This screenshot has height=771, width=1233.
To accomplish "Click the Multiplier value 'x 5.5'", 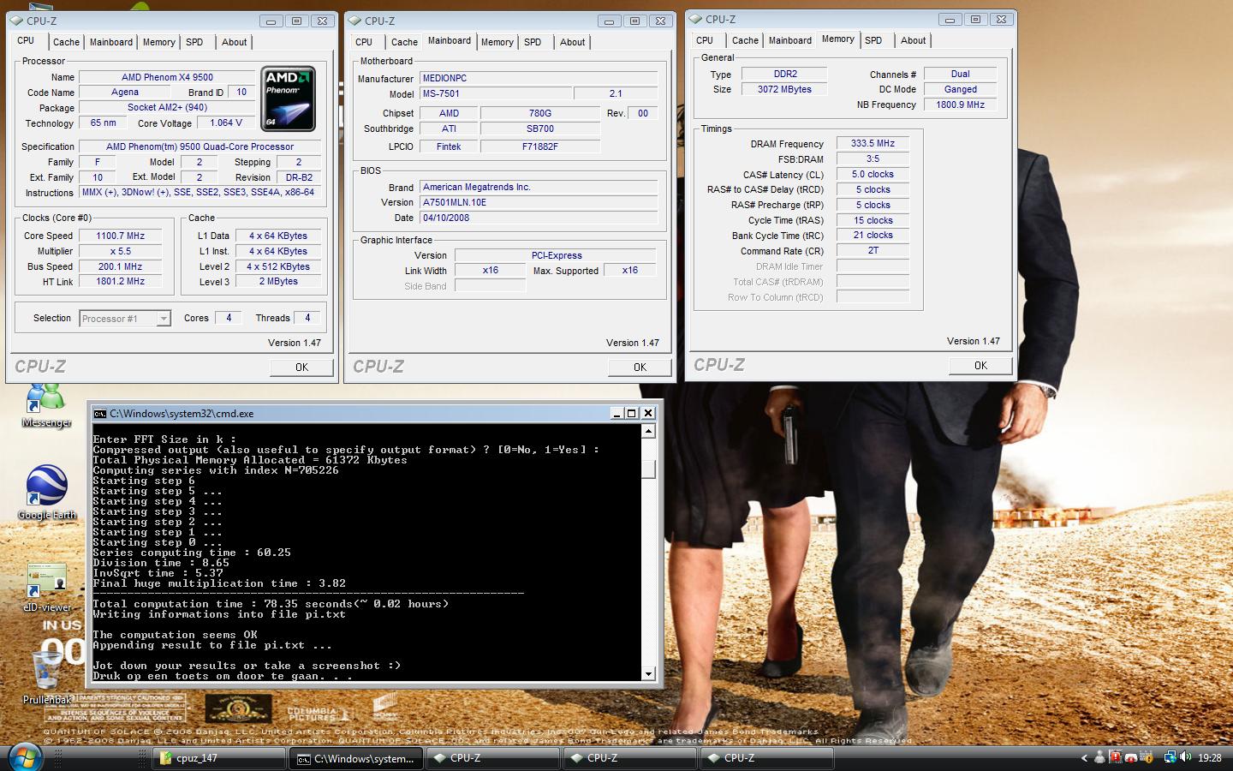I will coord(121,251).
